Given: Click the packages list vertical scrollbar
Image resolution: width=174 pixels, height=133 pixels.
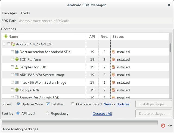Looking at the screenshot, I should click(x=170, y=47).
